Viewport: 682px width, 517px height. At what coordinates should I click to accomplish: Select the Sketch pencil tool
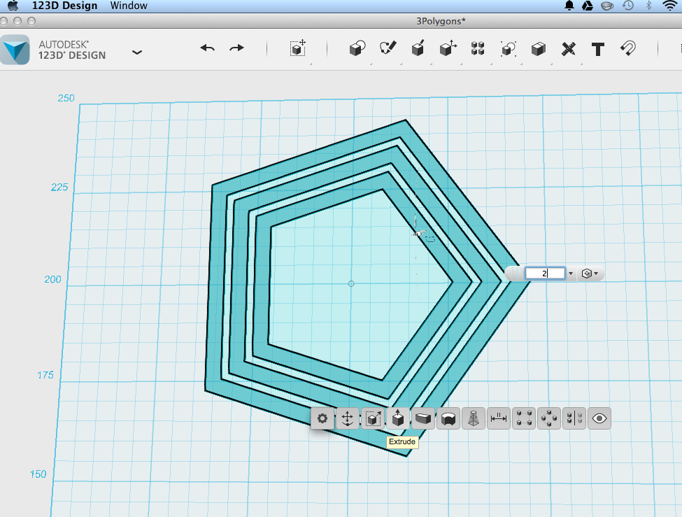click(388, 48)
